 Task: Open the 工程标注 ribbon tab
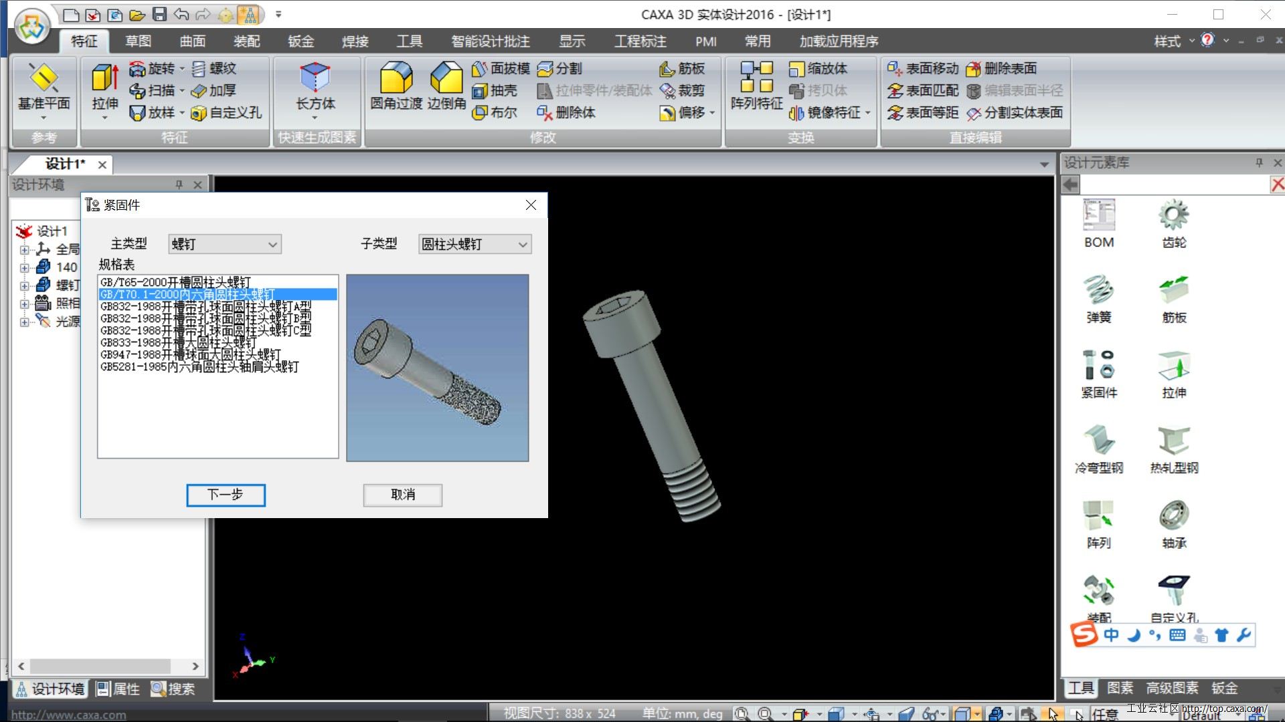coord(640,41)
